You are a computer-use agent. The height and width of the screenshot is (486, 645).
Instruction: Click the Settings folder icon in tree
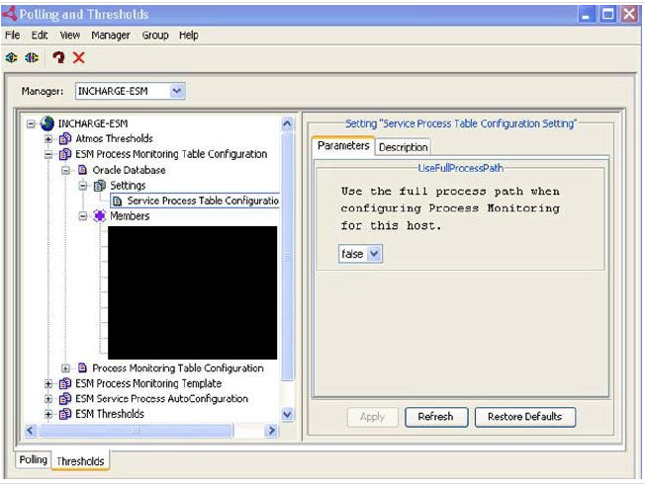100,186
